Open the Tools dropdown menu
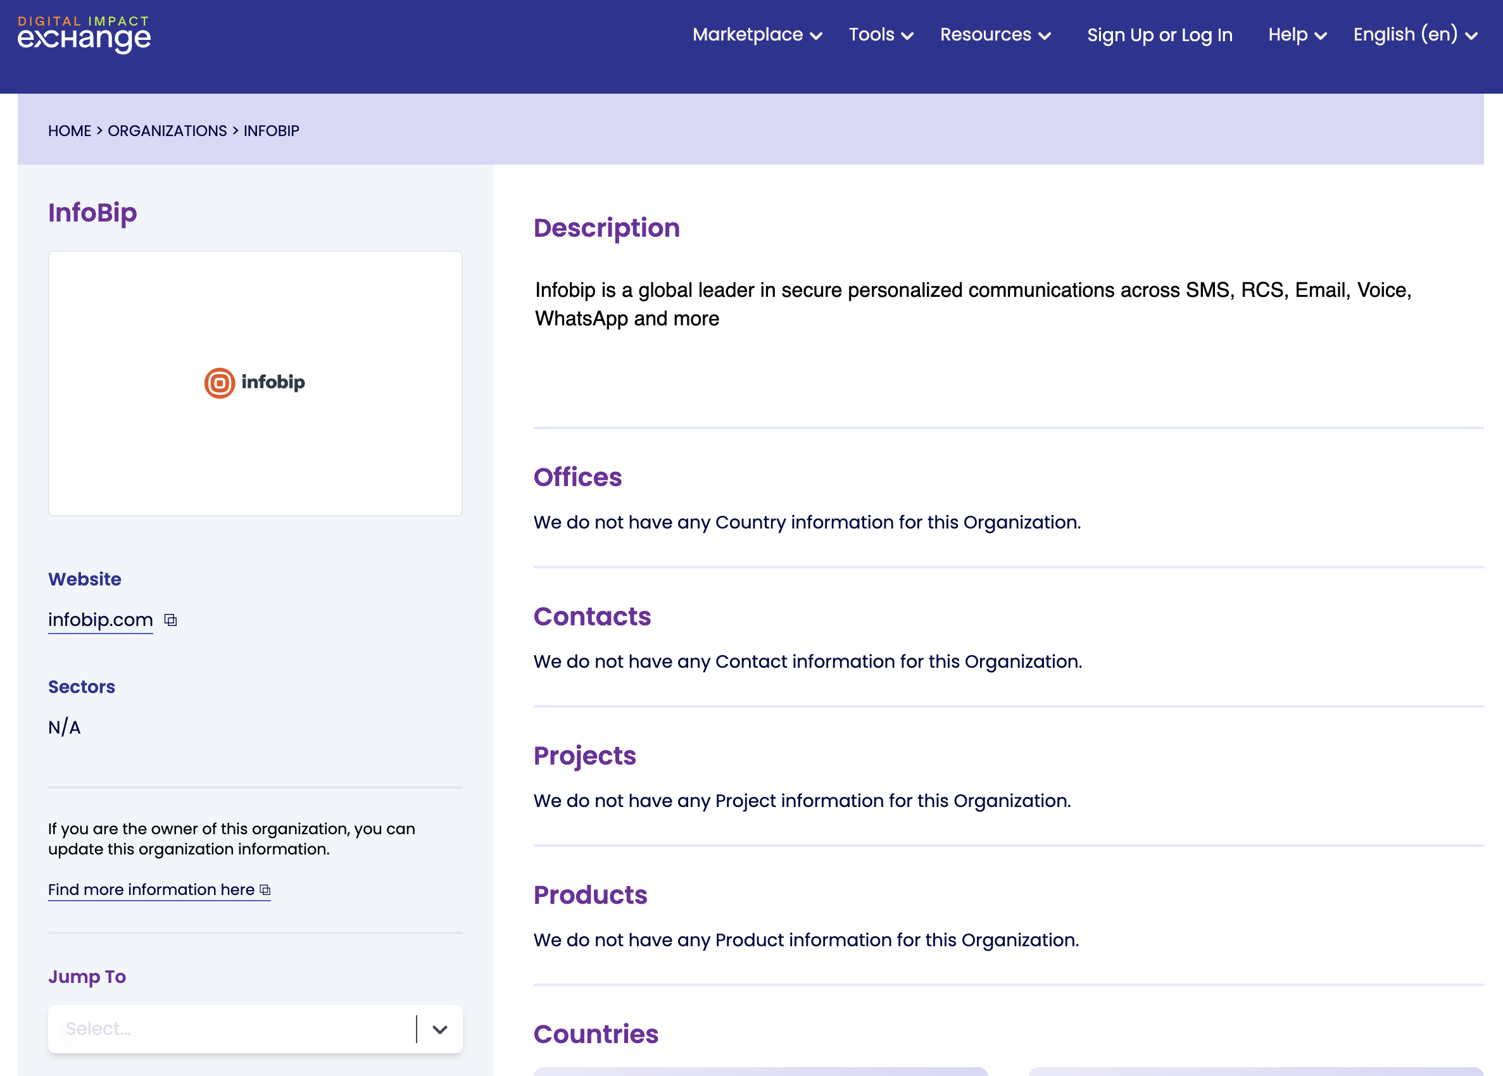Screen dimensions: 1503x1076 tap(881, 34)
